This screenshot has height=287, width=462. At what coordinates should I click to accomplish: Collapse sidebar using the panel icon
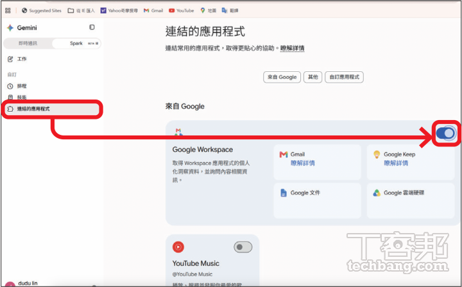point(92,27)
